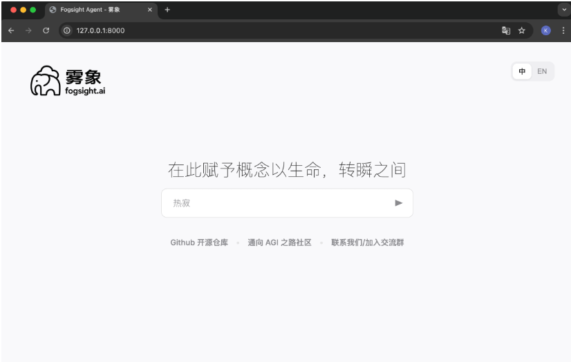The height and width of the screenshot is (362, 571).
Task: Focus the 热寂 concept input field
Action: click(x=287, y=203)
